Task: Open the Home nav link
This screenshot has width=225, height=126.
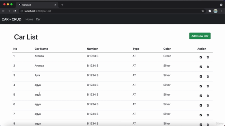Action: (29, 19)
